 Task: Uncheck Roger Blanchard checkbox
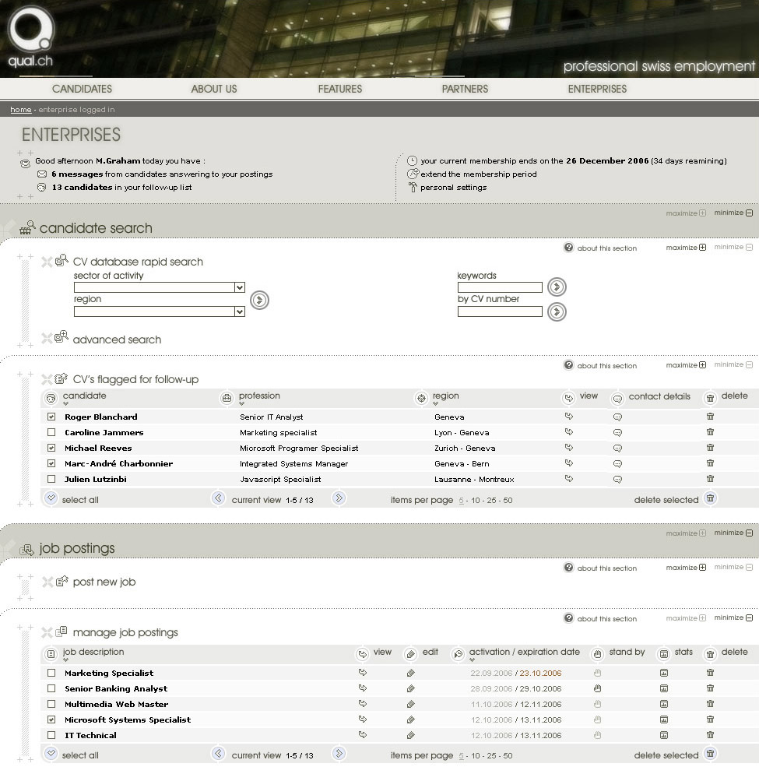click(x=51, y=417)
